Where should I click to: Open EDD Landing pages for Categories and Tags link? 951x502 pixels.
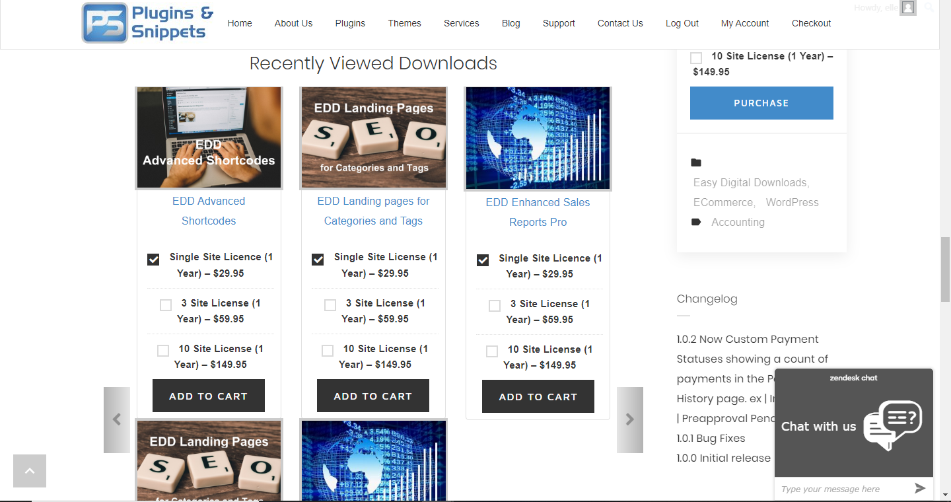click(x=373, y=211)
